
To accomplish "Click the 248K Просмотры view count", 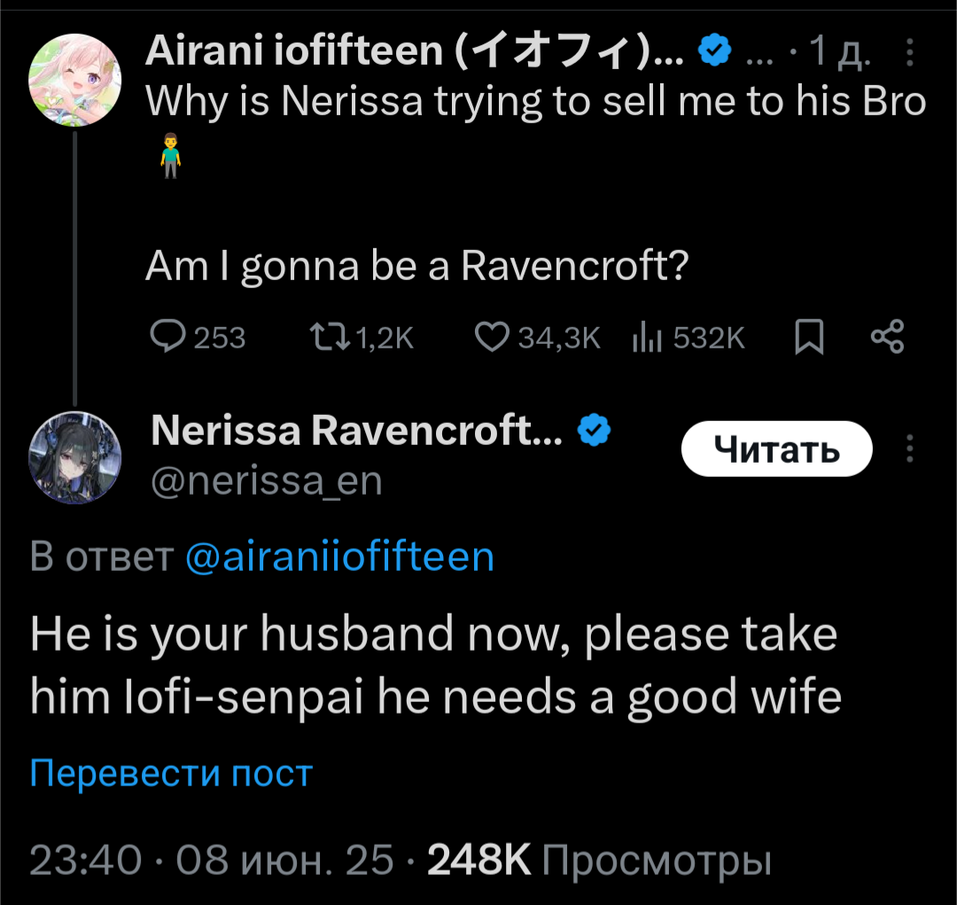I will [x=599, y=860].
